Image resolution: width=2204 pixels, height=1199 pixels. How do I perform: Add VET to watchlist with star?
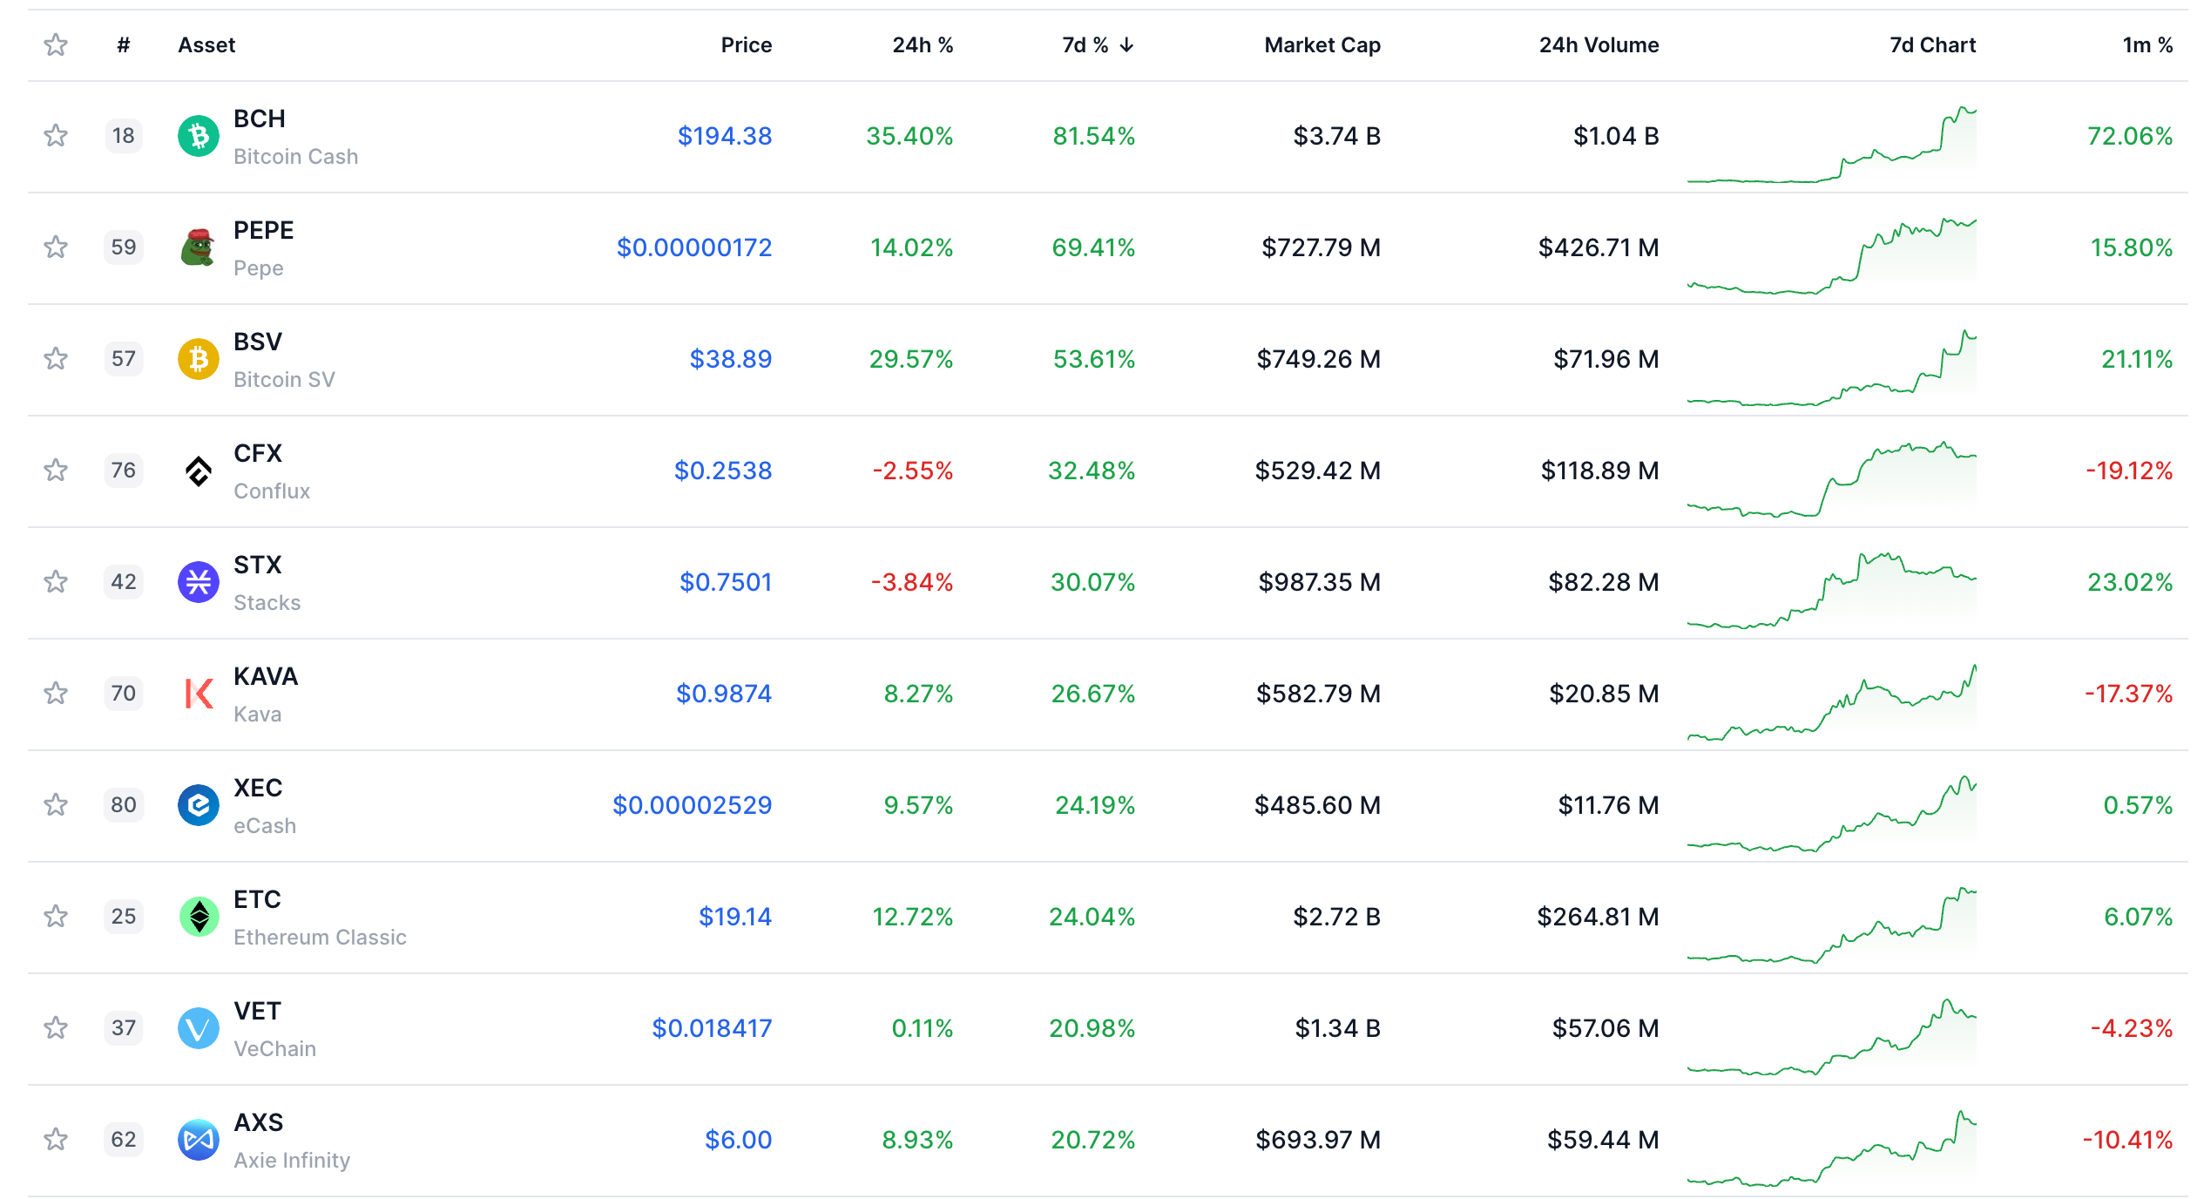pyautogui.click(x=56, y=1028)
